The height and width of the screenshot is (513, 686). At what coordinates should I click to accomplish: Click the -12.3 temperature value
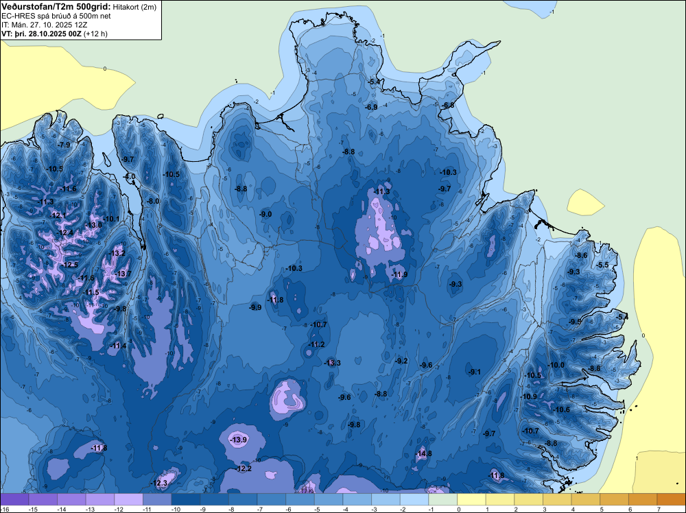click(159, 484)
